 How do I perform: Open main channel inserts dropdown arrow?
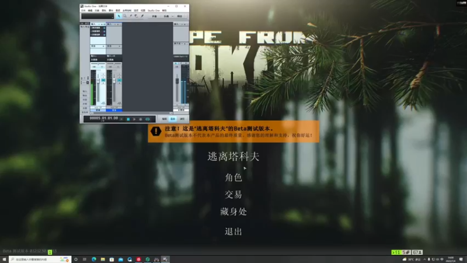click(x=182, y=24)
